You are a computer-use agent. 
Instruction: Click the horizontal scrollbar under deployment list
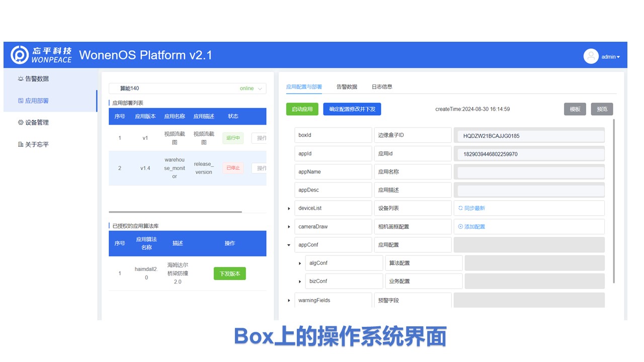coord(175,212)
